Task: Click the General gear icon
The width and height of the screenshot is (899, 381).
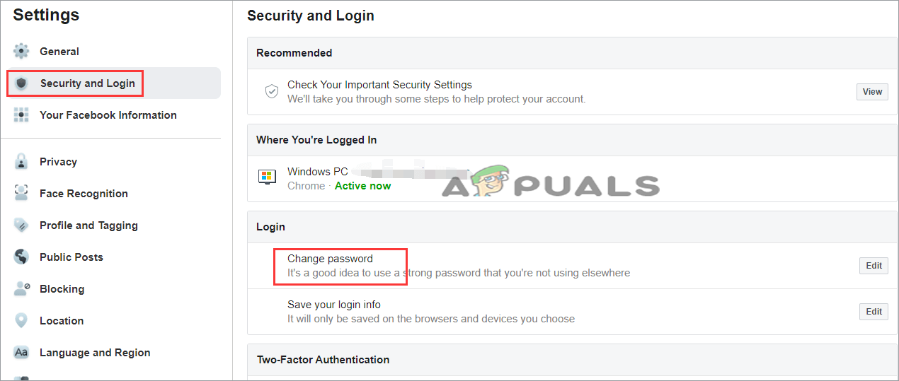Action: 21,52
